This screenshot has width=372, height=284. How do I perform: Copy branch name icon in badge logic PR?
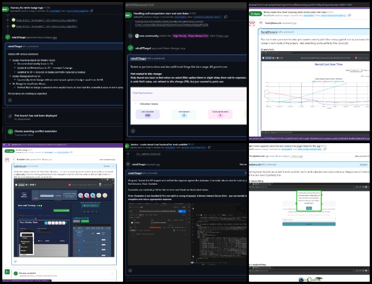coord(92,11)
